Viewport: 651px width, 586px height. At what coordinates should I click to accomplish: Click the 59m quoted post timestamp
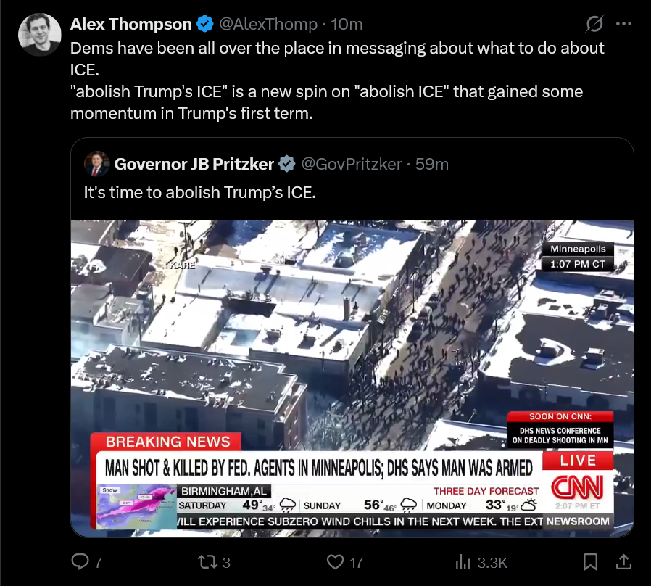[432, 164]
